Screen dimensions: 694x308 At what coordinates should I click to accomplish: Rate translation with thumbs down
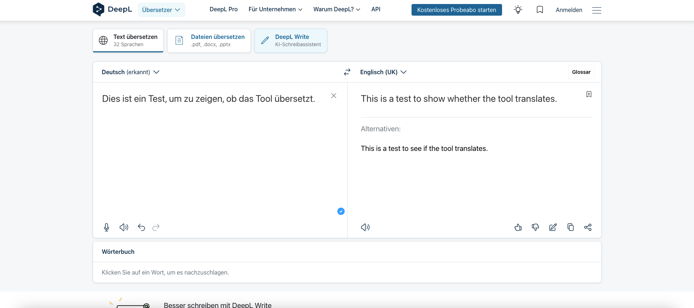[x=535, y=227]
